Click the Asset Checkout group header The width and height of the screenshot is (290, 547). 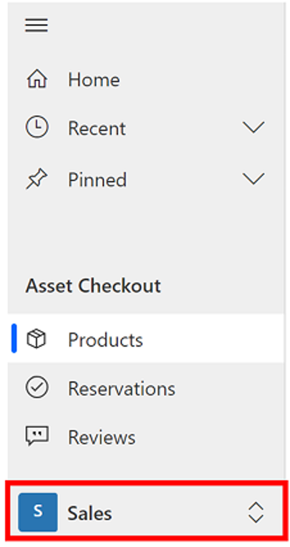pos(93,286)
